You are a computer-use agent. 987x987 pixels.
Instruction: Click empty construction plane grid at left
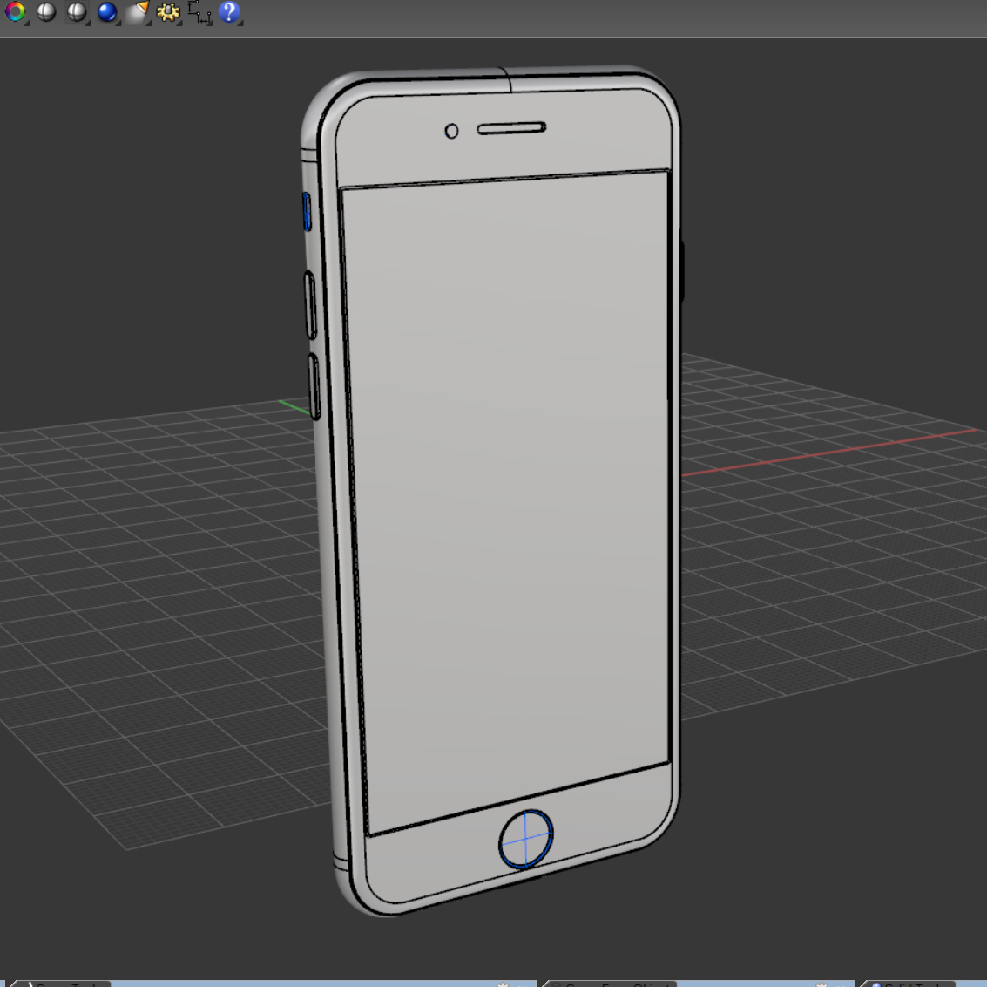[158, 598]
